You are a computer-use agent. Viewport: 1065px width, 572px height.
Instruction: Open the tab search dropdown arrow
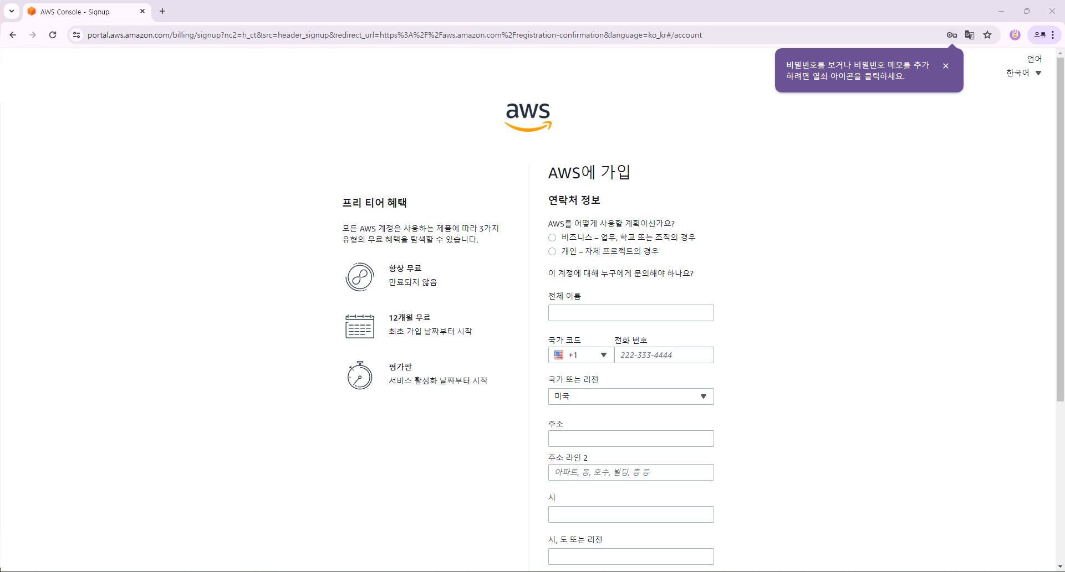(x=12, y=11)
